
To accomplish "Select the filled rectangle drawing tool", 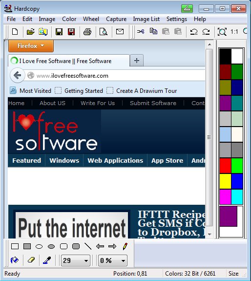I will pos(27,246).
